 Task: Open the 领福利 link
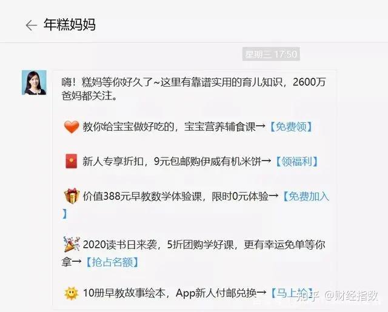point(297,161)
